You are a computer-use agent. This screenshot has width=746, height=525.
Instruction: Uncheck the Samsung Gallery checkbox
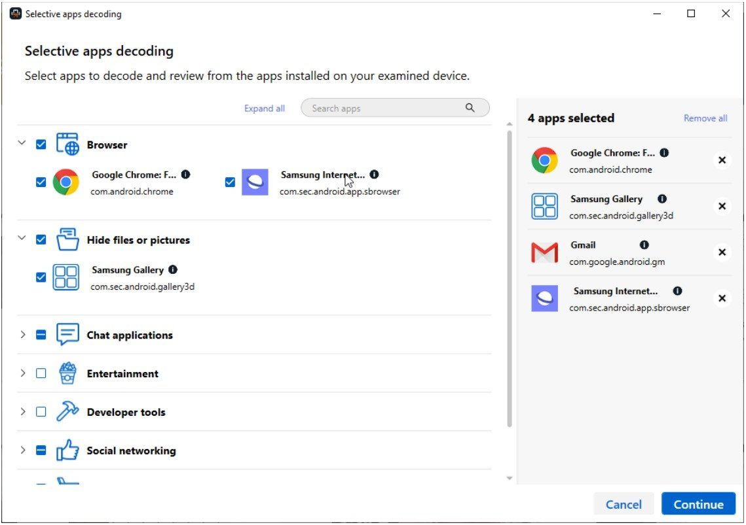41,277
